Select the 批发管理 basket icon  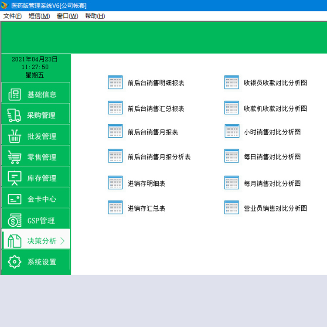pos(14,136)
